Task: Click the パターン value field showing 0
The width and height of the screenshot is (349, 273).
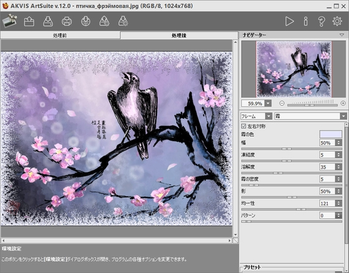Action: pyautogui.click(x=327, y=216)
